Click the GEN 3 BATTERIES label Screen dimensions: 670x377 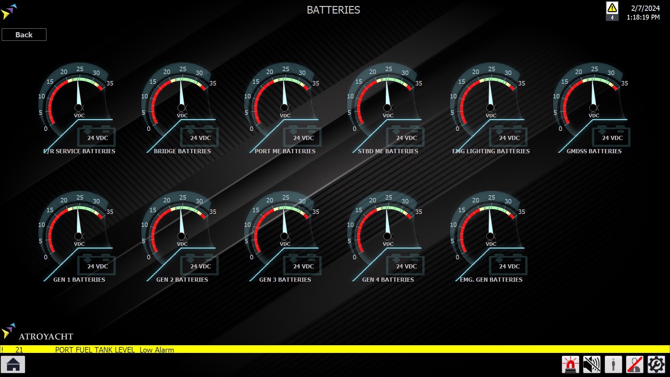tap(285, 280)
